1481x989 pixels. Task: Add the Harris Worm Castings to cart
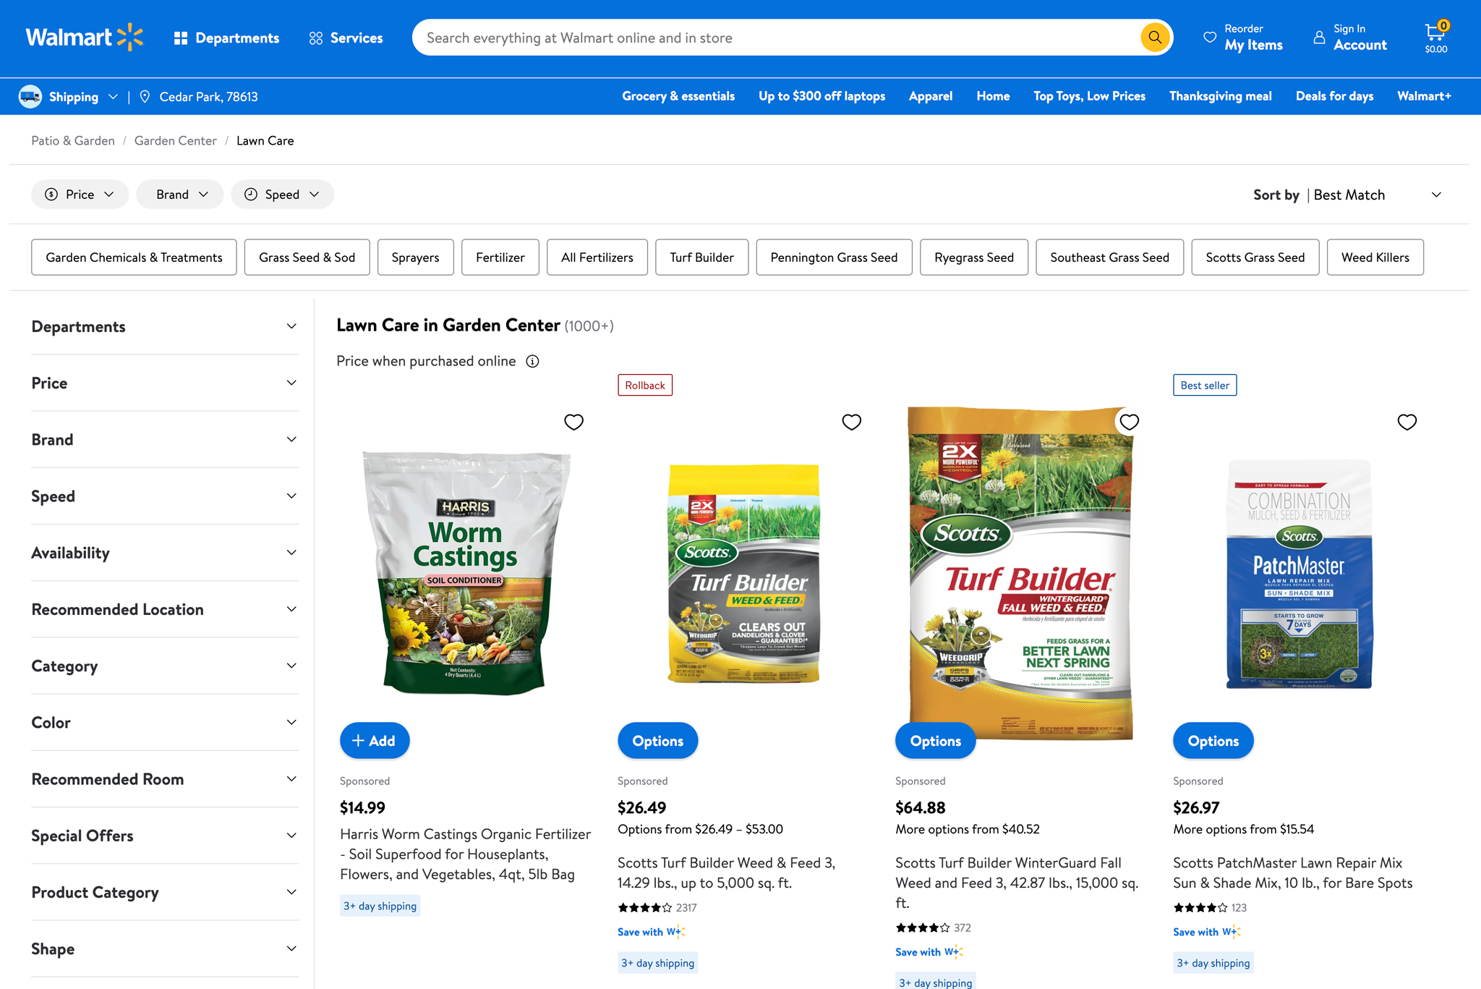point(375,740)
